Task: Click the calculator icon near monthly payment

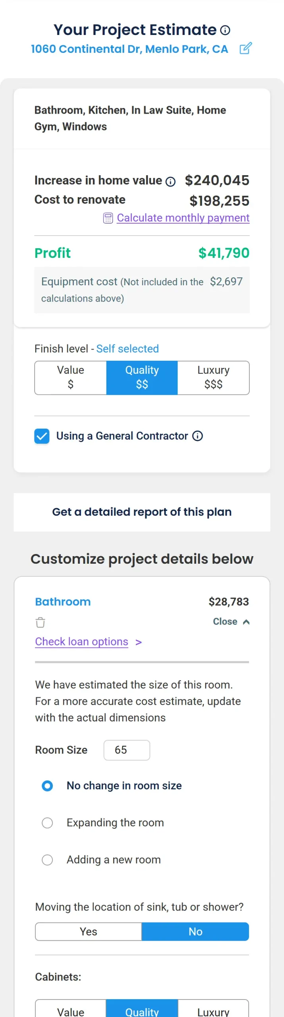Action: (x=108, y=218)
